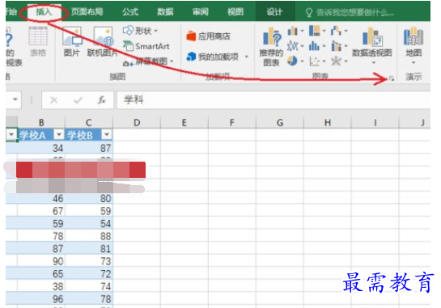The height and width of the screenshot is (308, 441).
Task: Select the 学校B header cell
Action: pyautogui.click(x=88, y=135)
